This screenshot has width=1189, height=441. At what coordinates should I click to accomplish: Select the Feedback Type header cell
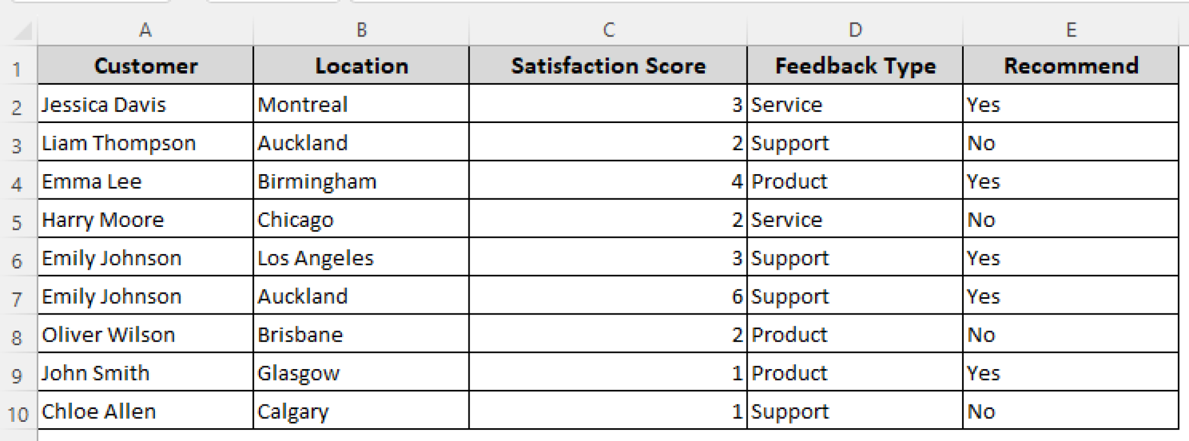[855, 66]
